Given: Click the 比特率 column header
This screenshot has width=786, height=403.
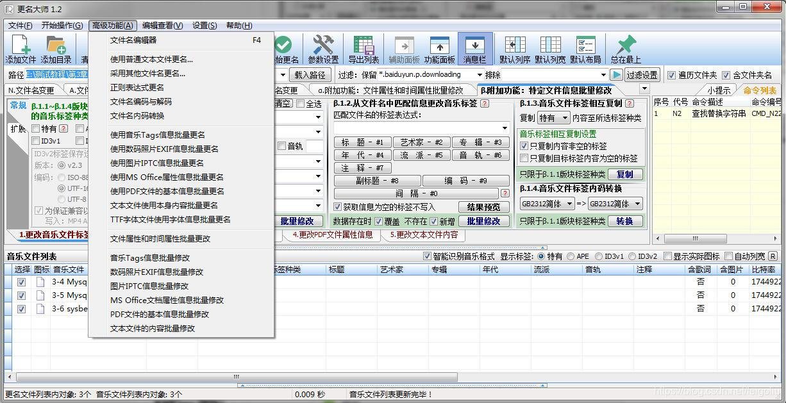Looking at the screenshot, I should pyautogui.click(x=765, y=270).
